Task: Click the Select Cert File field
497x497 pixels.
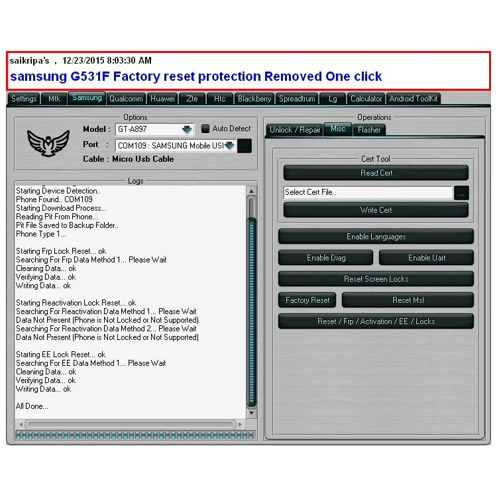Action: [368, 192]
